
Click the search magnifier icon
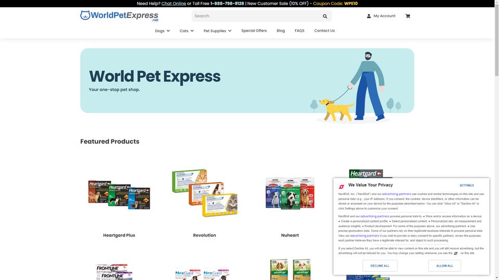tap(325, 16)
